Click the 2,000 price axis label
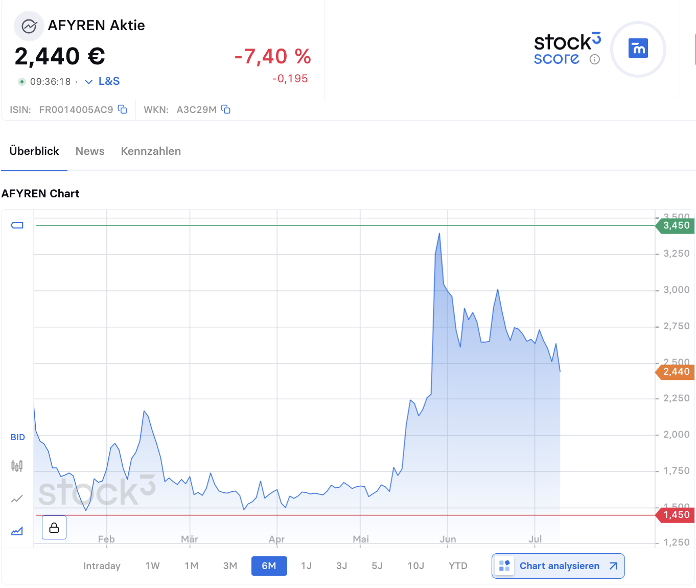This screenshot has width=696, height=588. click(x=676, y=435)
